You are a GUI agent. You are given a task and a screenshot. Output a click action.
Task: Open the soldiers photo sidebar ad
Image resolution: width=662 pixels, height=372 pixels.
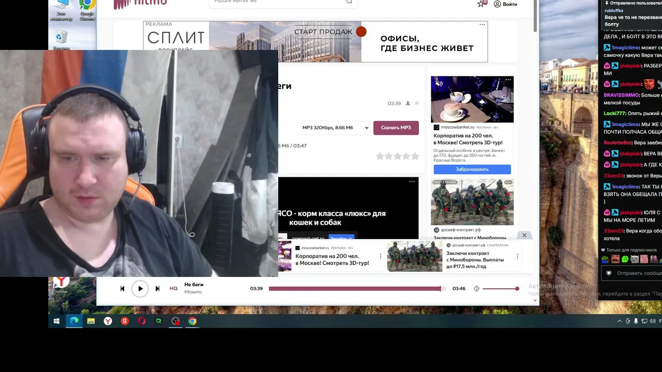472,202
